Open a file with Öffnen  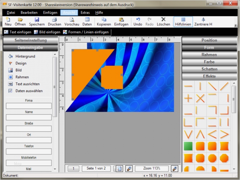click(x=20, y=22)
